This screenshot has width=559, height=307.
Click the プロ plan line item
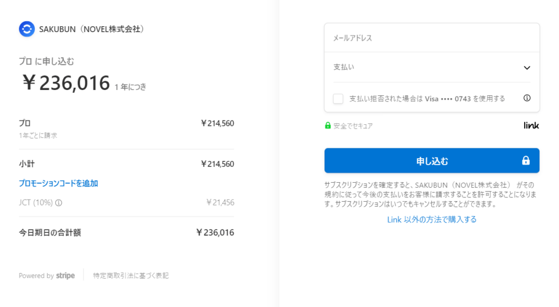127,129
